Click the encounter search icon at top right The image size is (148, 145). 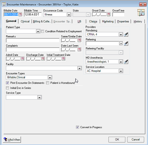(x=141, y=13)
